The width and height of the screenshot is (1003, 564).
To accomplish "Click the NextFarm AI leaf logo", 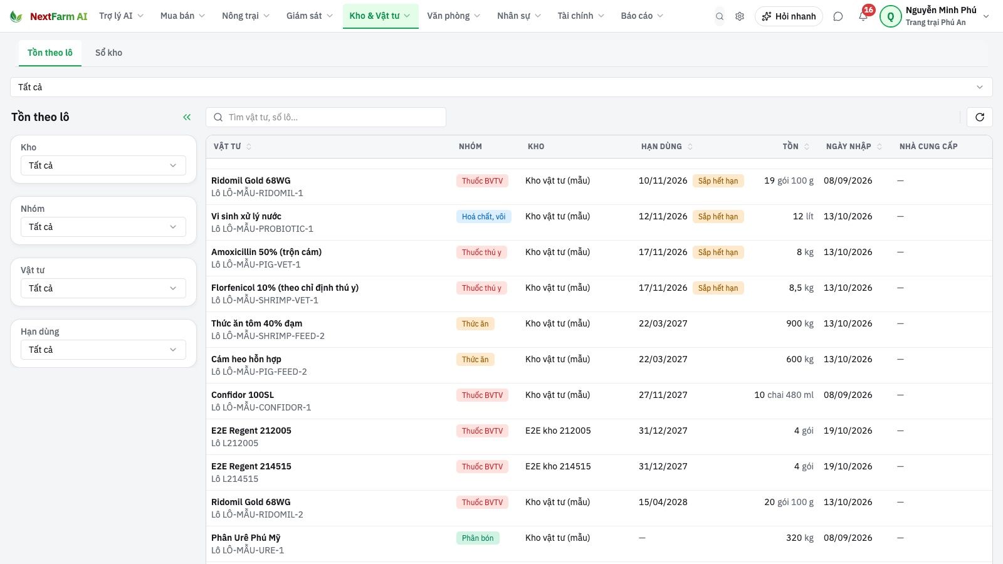I will (16, 16).
